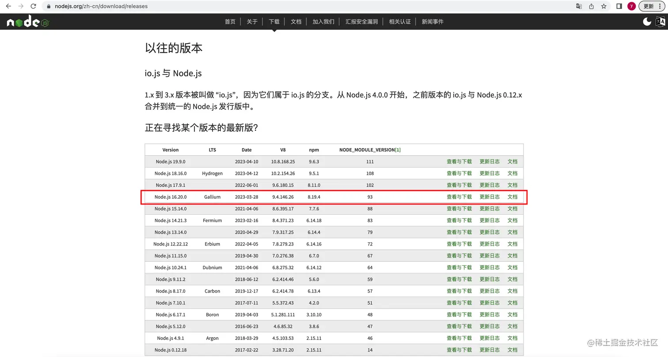Open the Google Translate page icon
Screen dimensions: 668x357
579,6
